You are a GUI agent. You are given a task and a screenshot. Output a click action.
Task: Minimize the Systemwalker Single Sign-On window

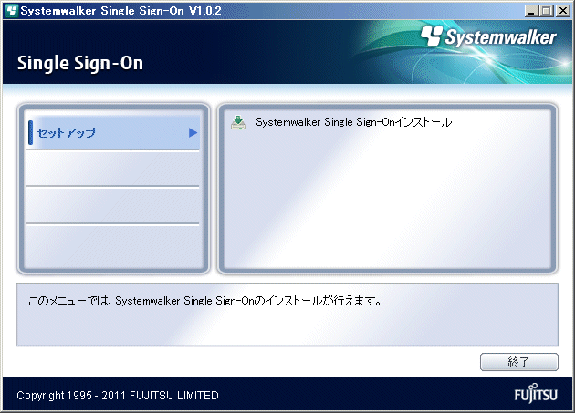(x=531, y=11)
